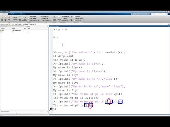Click the Compare button
This screenshot has width=170, height=127.
(14, 19)
